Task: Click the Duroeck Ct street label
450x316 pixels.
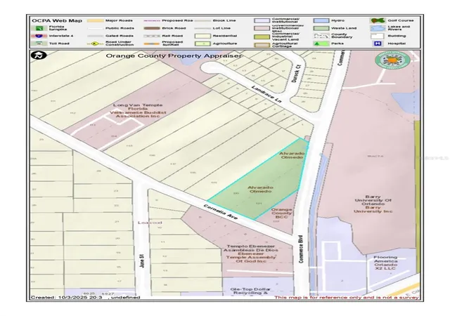Action: 295,74
